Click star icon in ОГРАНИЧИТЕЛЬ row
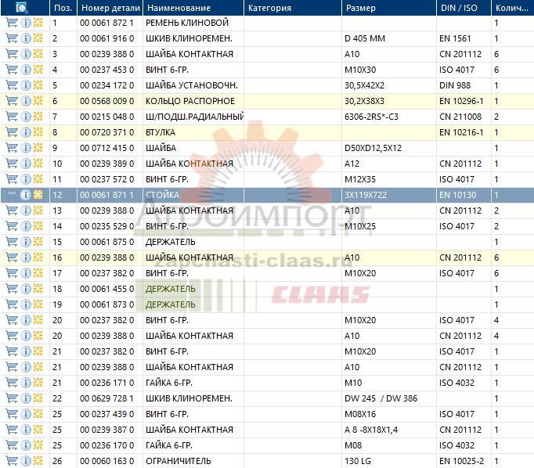The width and height of the screenshot is (534, 468). tap(38, 461)
